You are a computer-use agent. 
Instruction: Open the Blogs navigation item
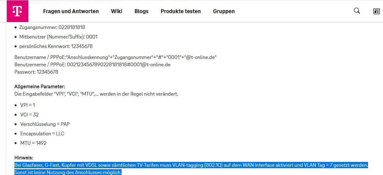click(141, 11)
